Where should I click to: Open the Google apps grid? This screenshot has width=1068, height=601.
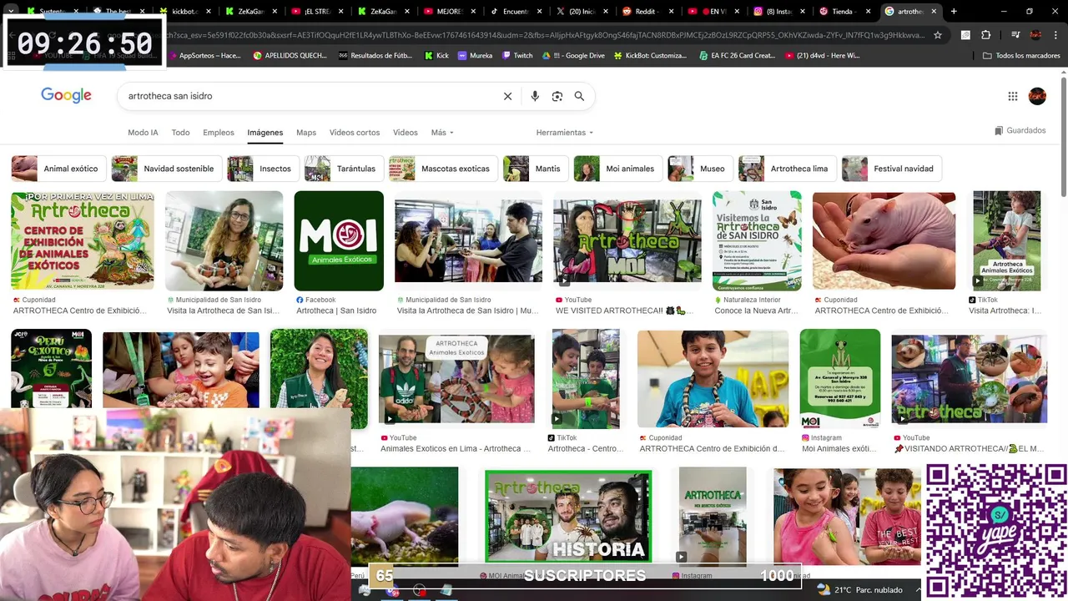tap(1013, 96)
